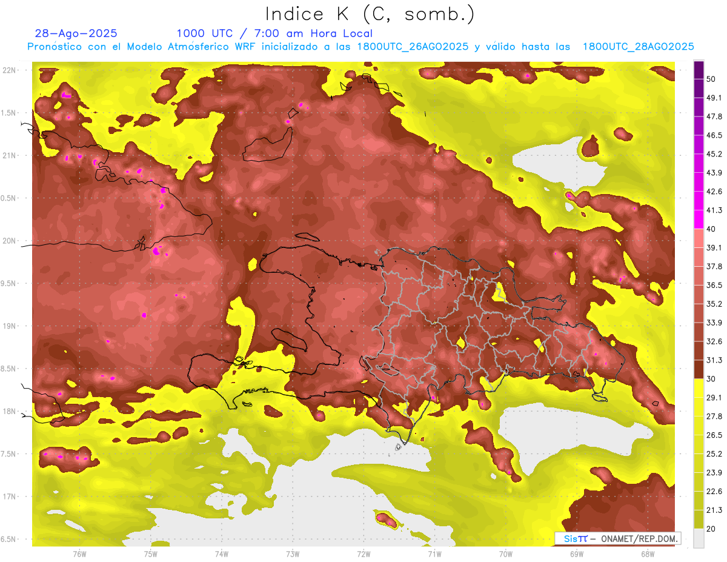Click the color bar value "33.9"
The width and height of the screenshot is (727, 562).
pos(714,323)
